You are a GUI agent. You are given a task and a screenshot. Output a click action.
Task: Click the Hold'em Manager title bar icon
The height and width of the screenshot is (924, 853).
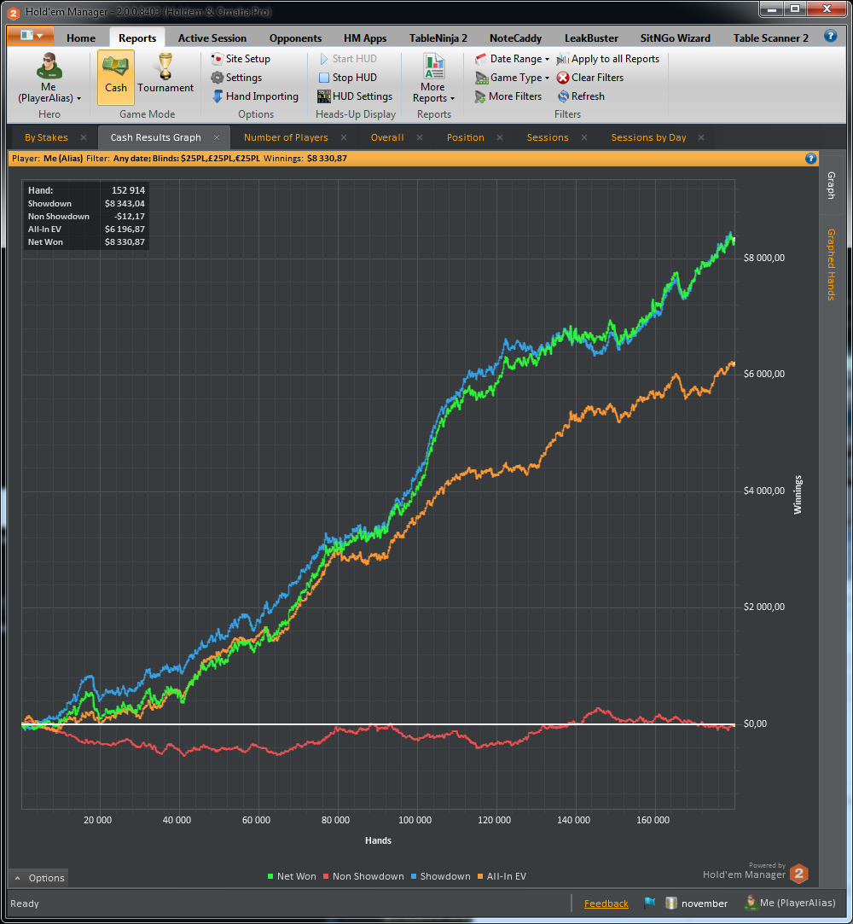[x=14, y=13]
